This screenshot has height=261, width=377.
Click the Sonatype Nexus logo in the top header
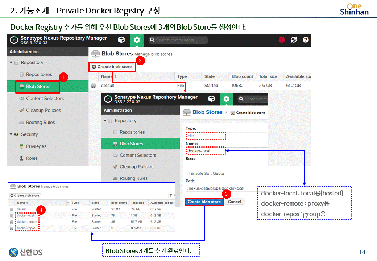[14, 40]
